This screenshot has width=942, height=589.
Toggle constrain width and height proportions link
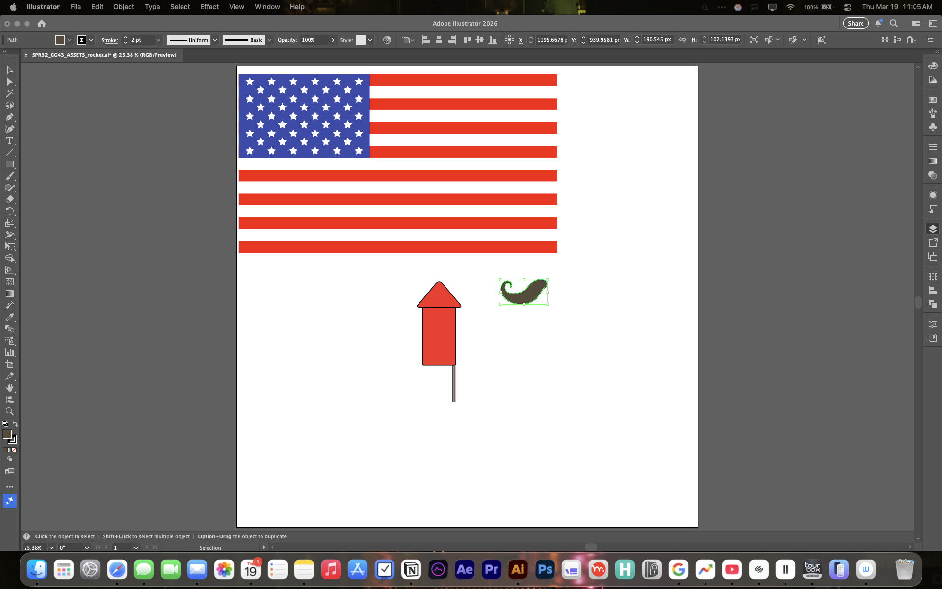[682, 40]
